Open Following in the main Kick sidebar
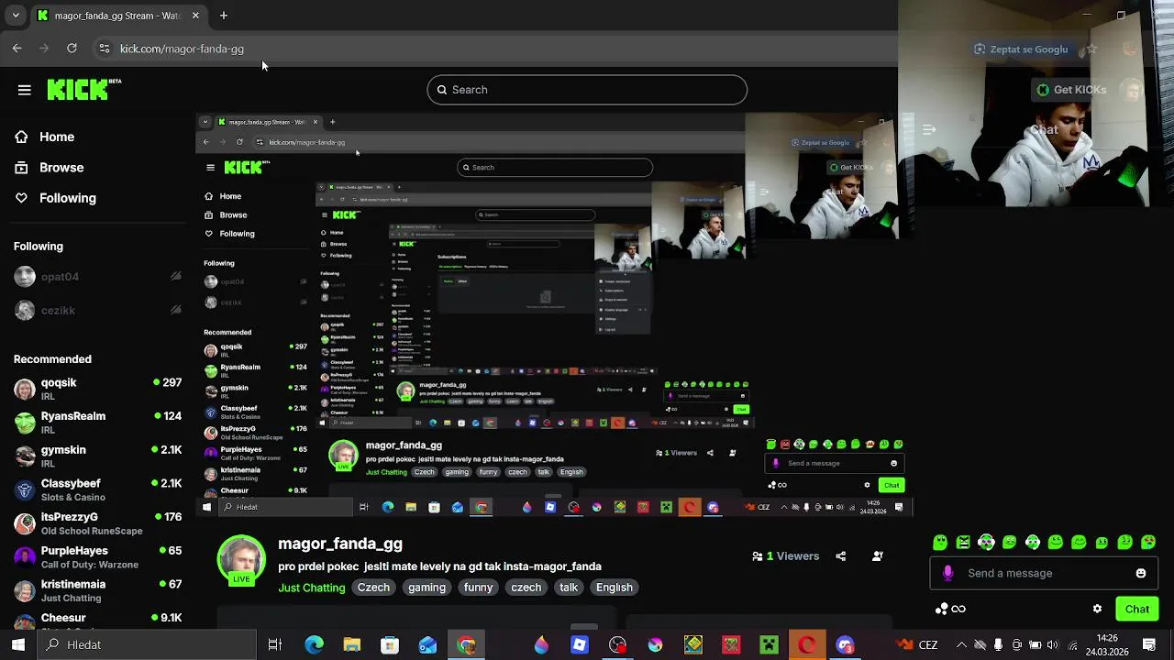The width and height of the screenshot is (1174, 660). [x=67, y=198]
